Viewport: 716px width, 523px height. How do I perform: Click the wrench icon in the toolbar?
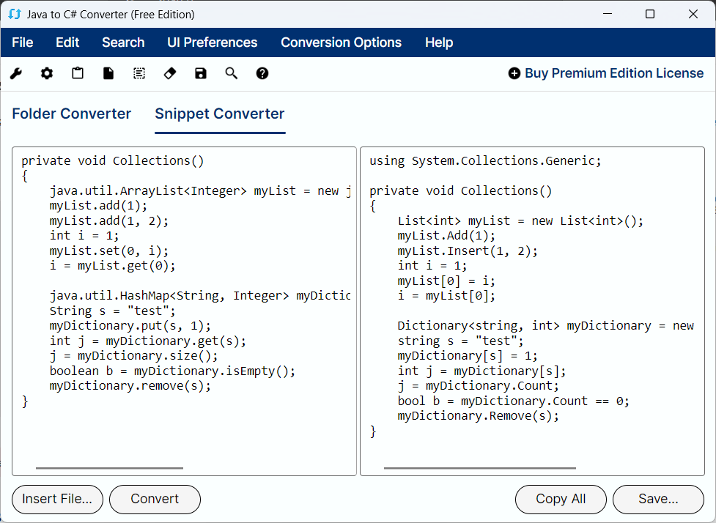tap(16, 73)
